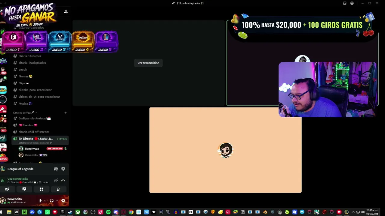385x216 pixels.
Task: Expand microphone input options arrow
Action: coord(45,201)
